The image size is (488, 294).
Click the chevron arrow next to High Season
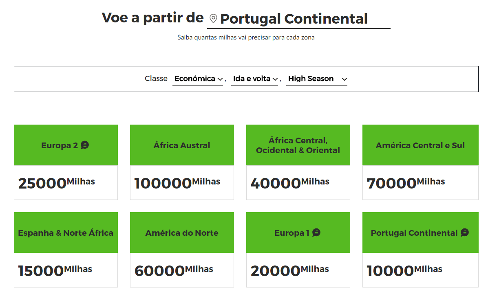click(344, 79)
